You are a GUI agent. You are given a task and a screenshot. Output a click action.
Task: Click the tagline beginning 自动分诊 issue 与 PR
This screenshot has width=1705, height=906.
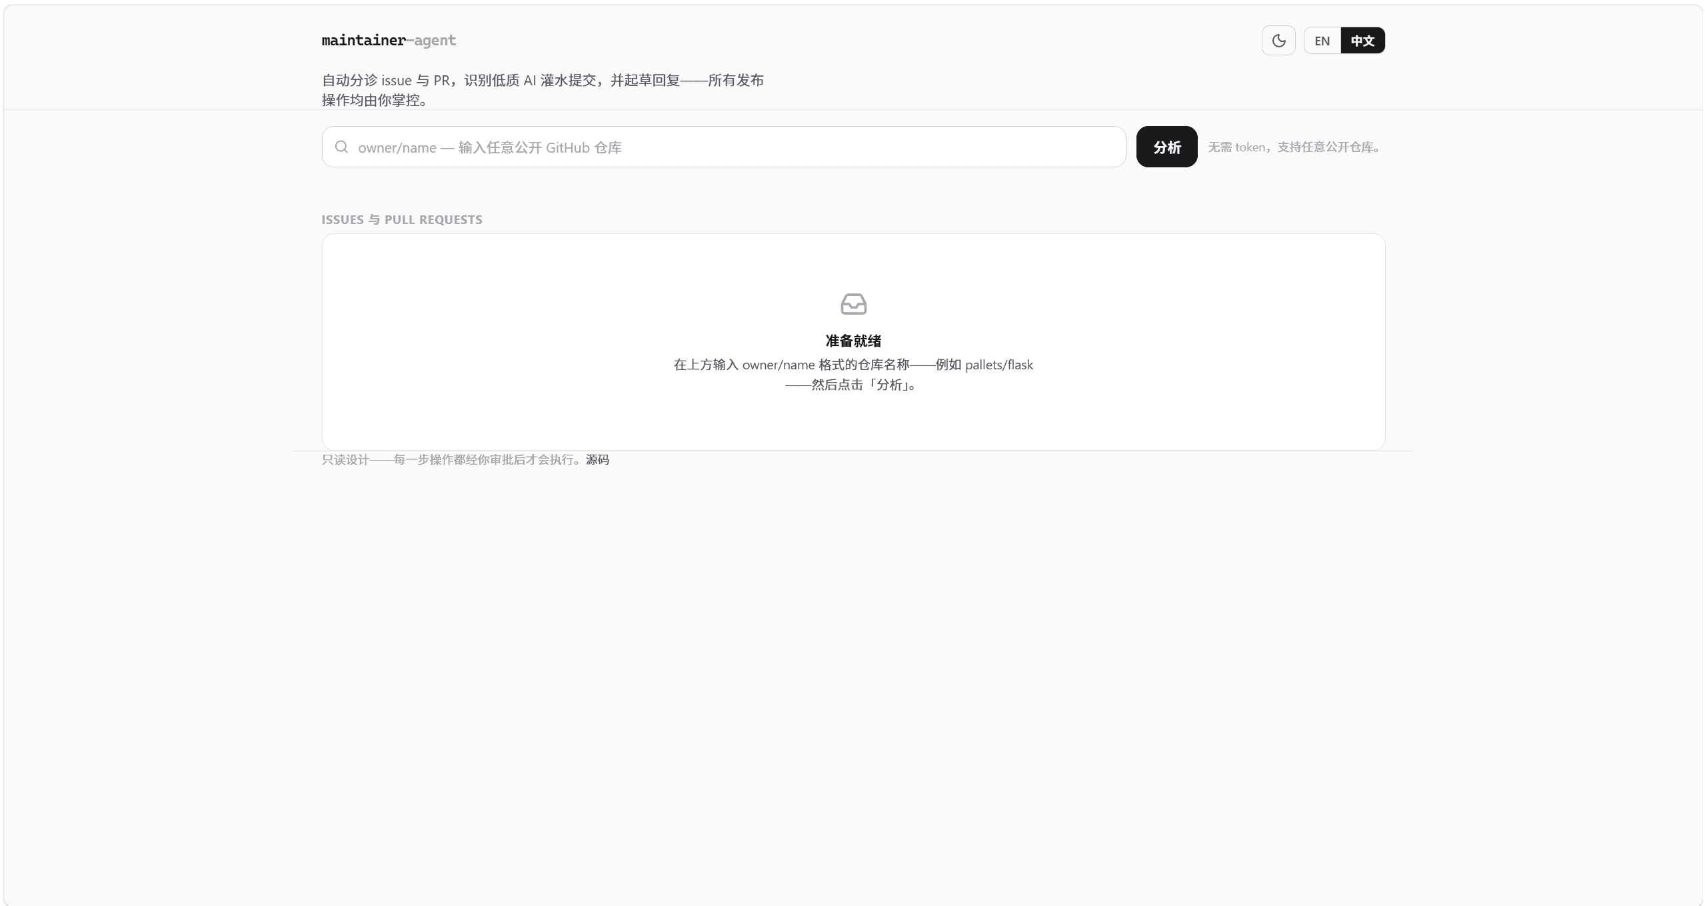point(543,90)
